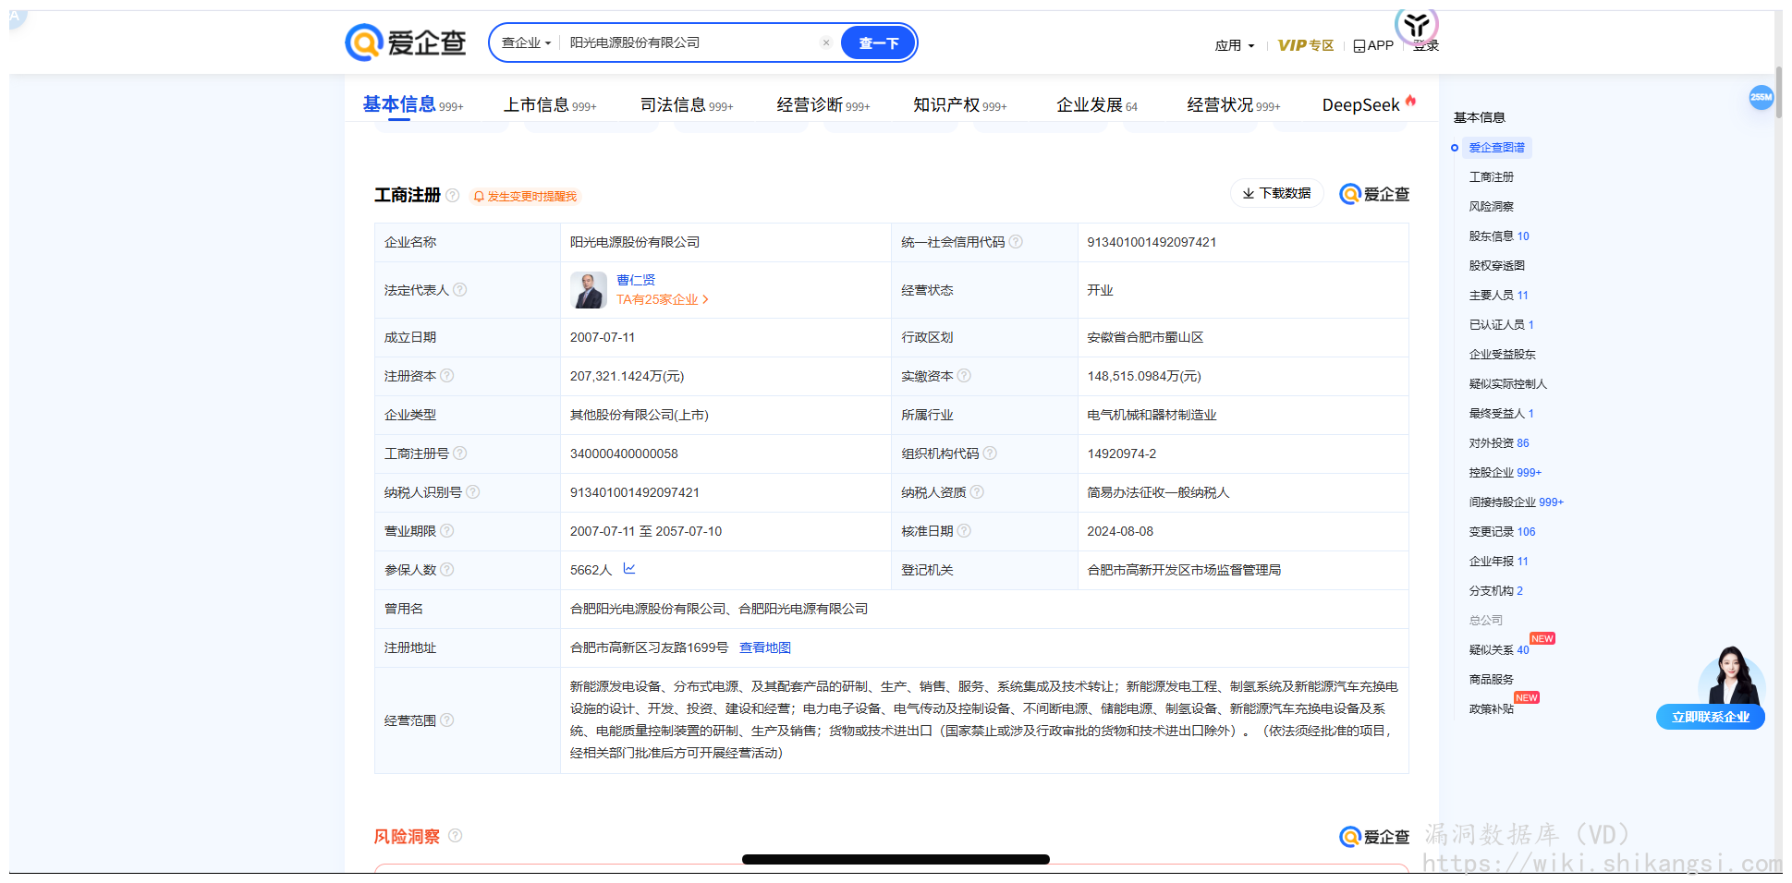This screenshot has width=1792, height=883.
Task: Click help icon beside 实缴资本
Action: (x=964, y=375)
